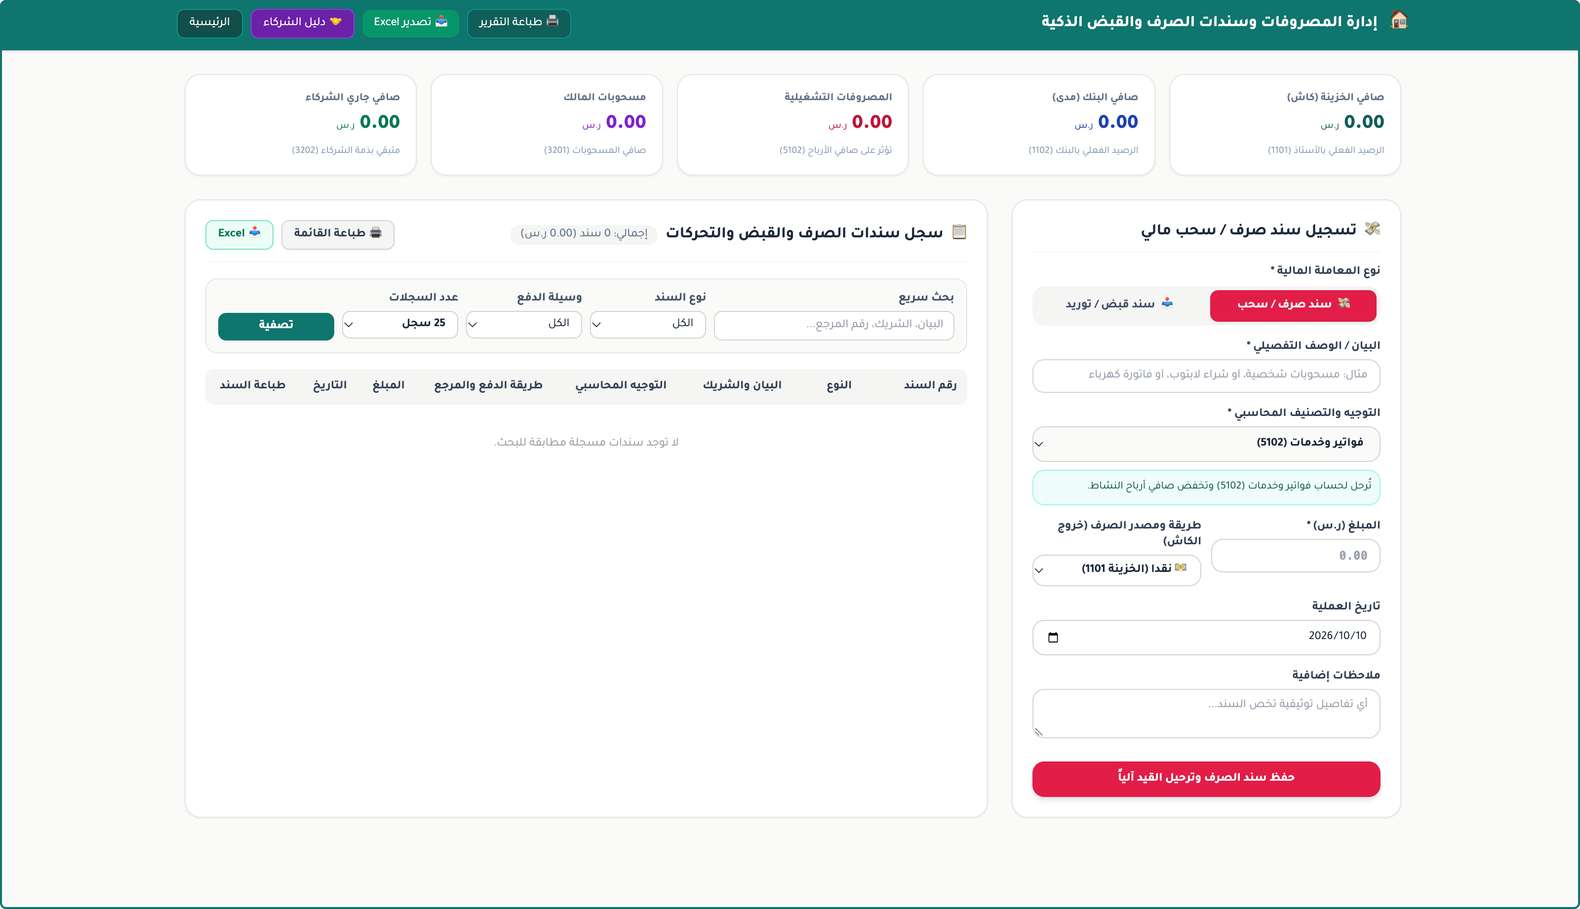Save with حفظ سند الصرف وترحيل القيد آلياً
The width and height of the screenshot is (1580, 909).
coord(1206,779)
